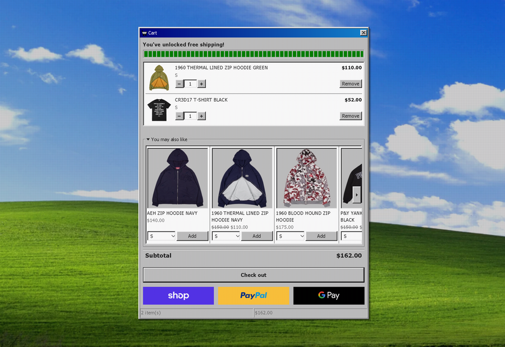
Task: Click quantity field of green hoodie
Action: (190, 84)
